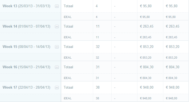Click the iDEAL entry under Week 17

point(68,98)
